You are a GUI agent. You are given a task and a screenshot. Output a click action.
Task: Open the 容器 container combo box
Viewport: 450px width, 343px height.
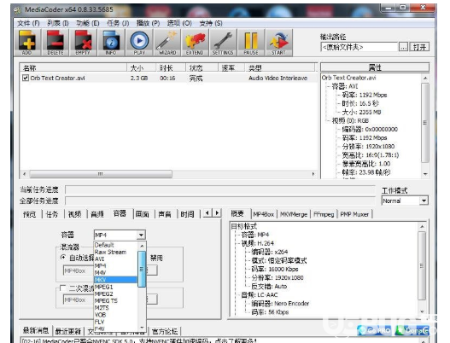click(x=120, y=235)
